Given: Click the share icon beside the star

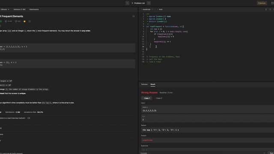Looking at the screenshot, I should [x=30, y=21].
